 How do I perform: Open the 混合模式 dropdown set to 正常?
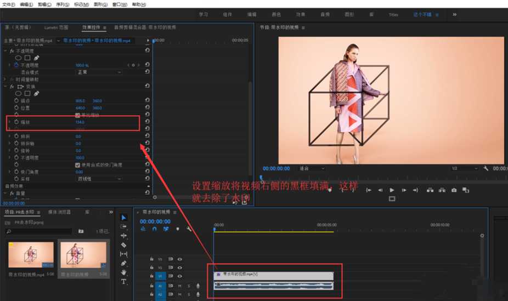tap(99, 72)
